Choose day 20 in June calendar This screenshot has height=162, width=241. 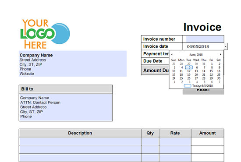coord(196,75)
